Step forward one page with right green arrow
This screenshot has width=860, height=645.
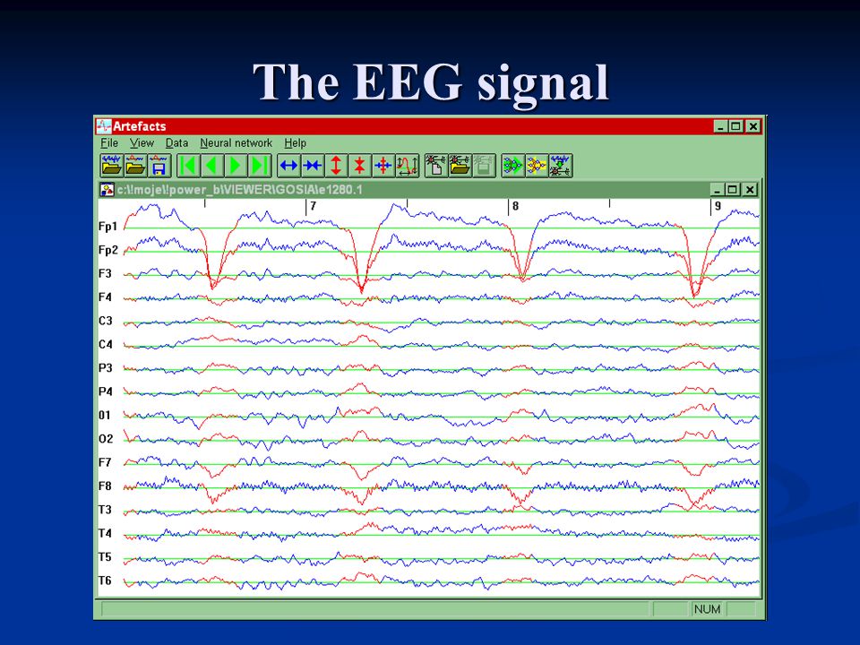click(x=236, y=165)
